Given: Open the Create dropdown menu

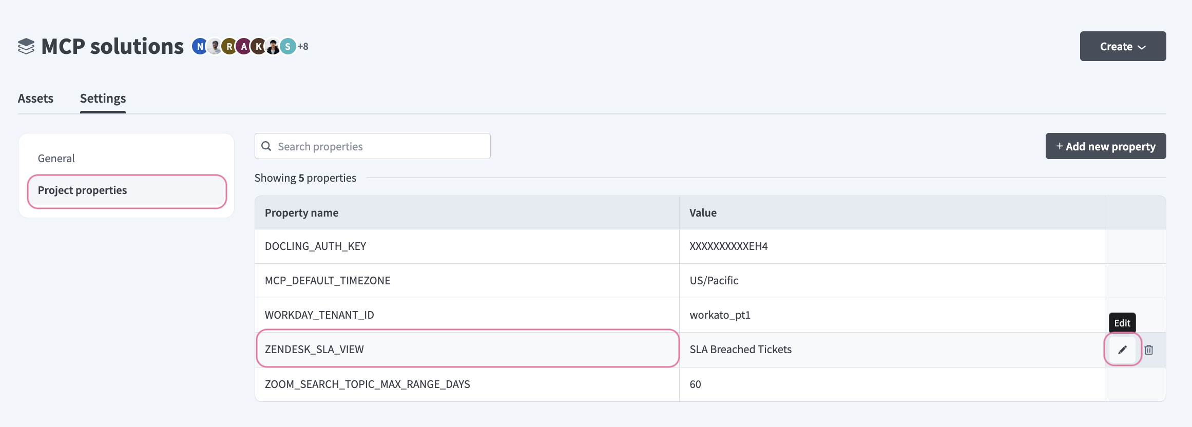Looking at the screenshot, I should tap(1123, 46).
